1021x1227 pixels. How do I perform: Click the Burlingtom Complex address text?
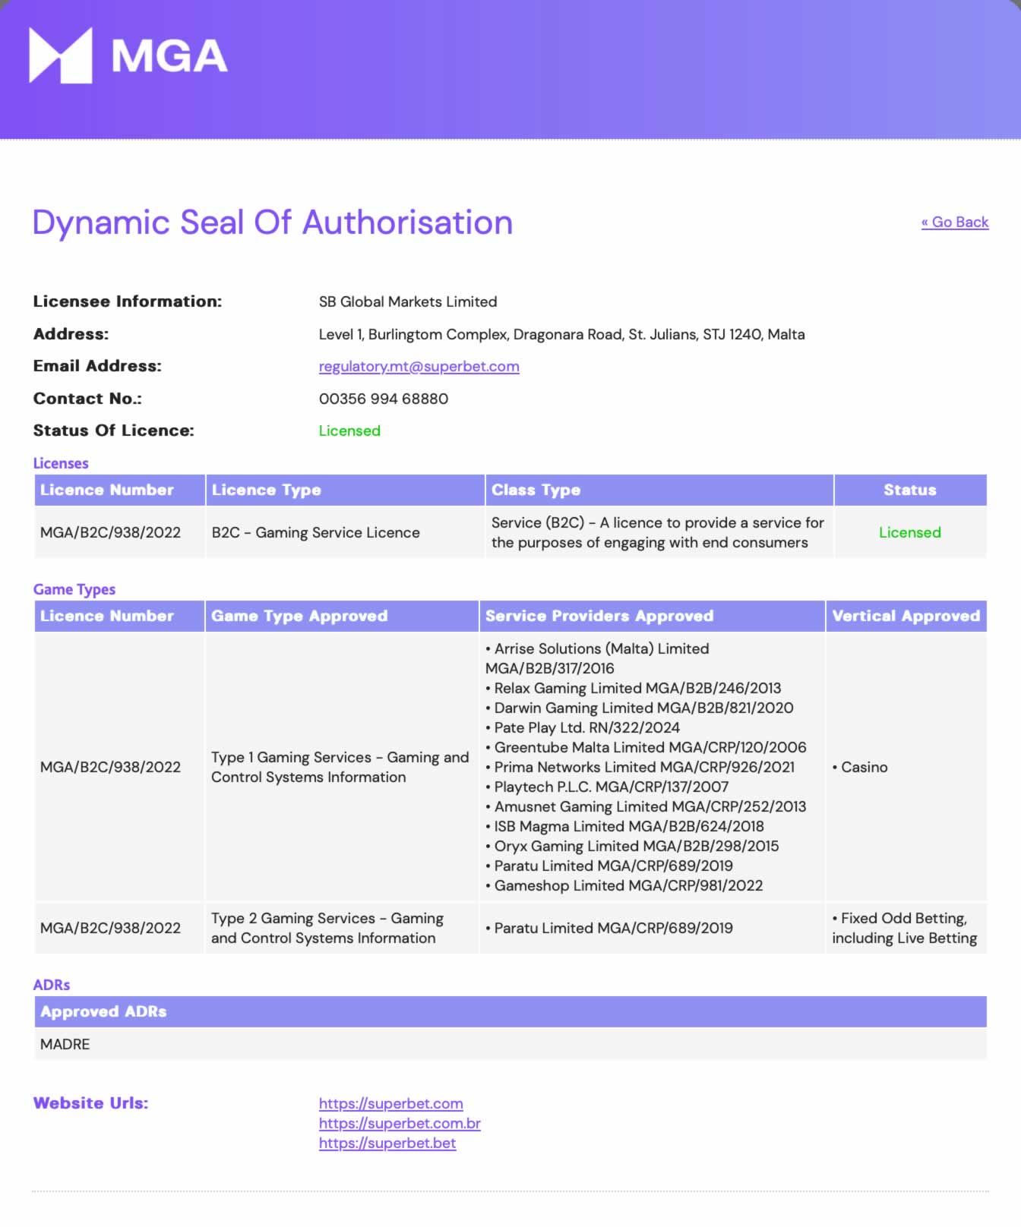(561, 334)
